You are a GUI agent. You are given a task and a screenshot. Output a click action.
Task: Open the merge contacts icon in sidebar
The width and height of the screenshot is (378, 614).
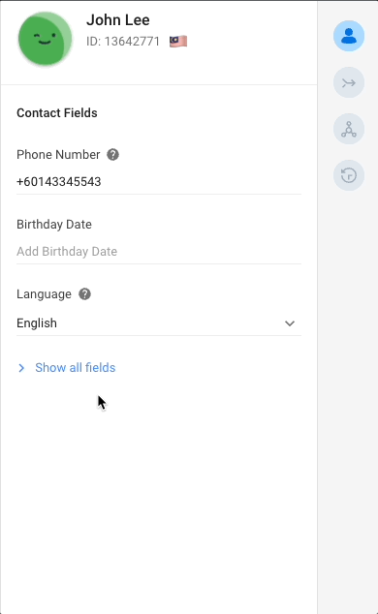[349, 82]
